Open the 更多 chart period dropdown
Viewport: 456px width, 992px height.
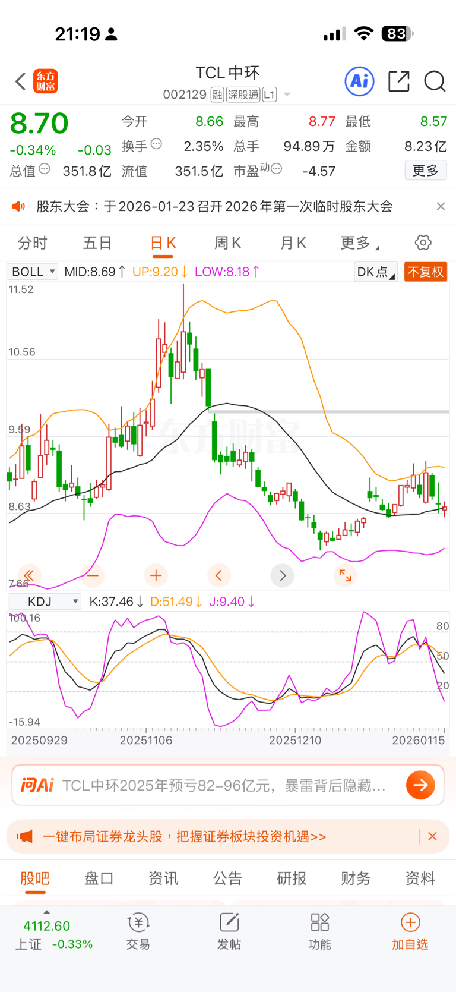click(360, 243)
